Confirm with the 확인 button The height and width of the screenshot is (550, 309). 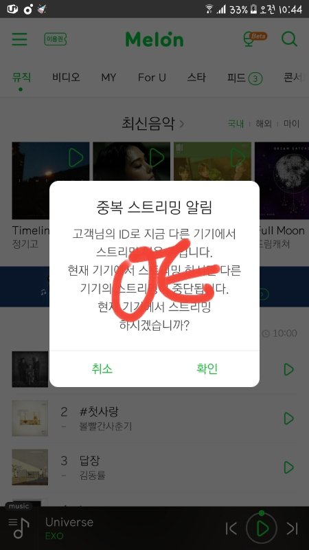click(x=207, y=368)
